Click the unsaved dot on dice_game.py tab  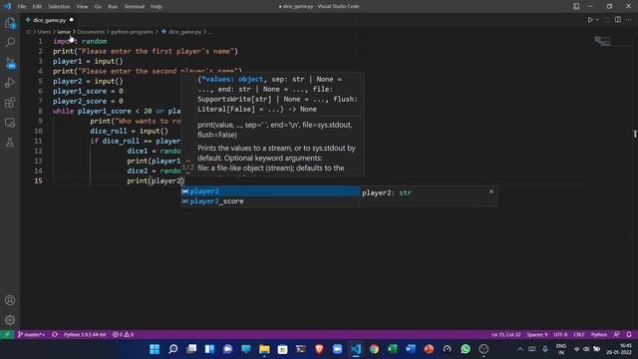click(71, 20)
